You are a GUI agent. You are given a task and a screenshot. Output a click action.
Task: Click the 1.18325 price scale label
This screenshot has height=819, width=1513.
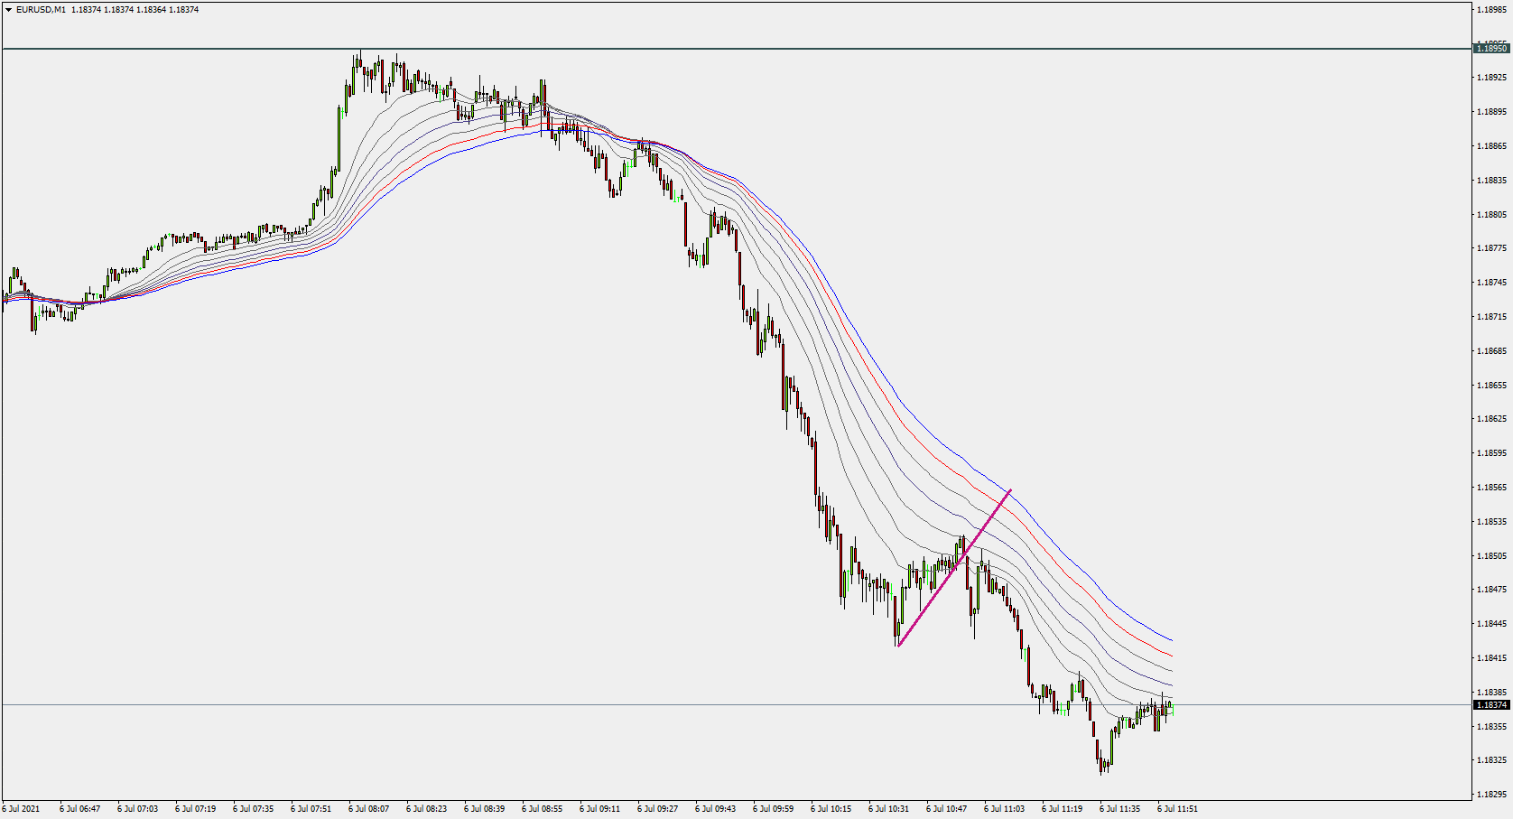(1492, 760)
